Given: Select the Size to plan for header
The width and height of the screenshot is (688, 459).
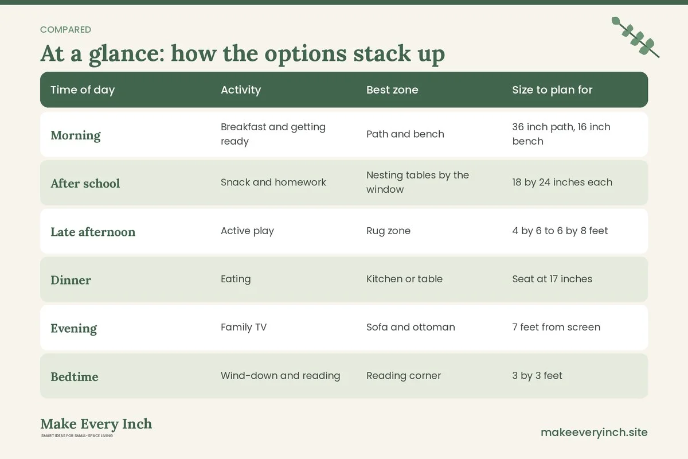Looking at the screenshot, I should coord(552,90).
